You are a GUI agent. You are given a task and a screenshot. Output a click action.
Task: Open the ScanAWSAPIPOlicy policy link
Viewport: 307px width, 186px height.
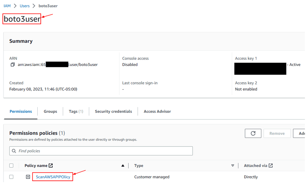click(53, 177)
